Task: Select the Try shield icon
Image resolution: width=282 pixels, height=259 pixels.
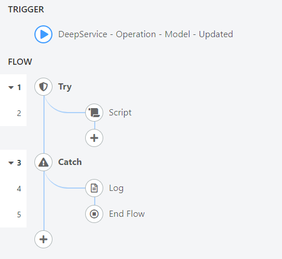Action: click(x=43, y=87)
